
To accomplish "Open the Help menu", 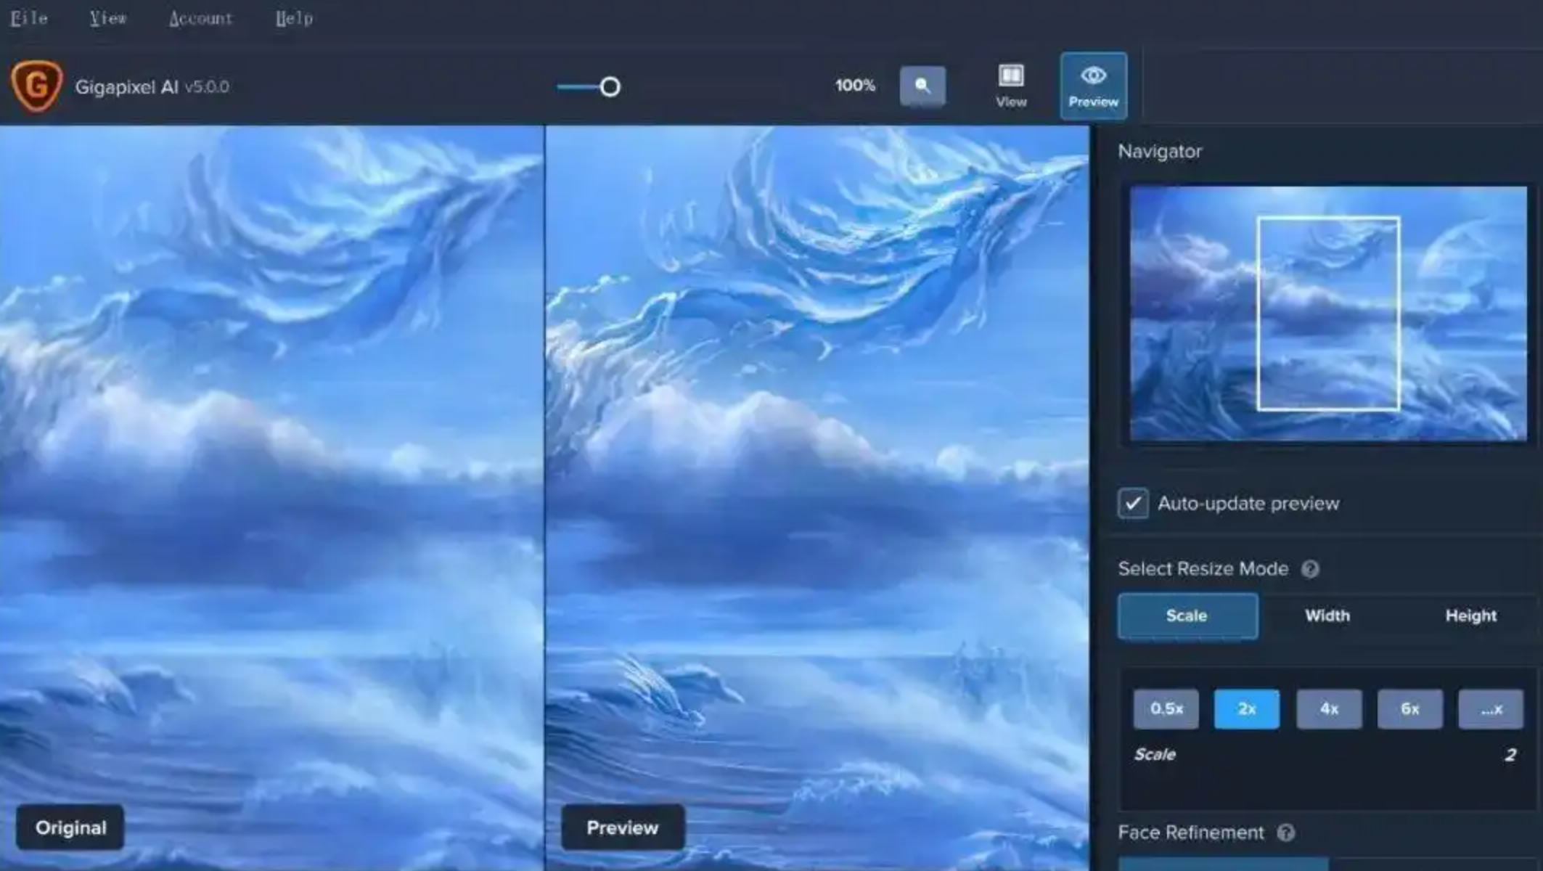I will click(294, 18).
